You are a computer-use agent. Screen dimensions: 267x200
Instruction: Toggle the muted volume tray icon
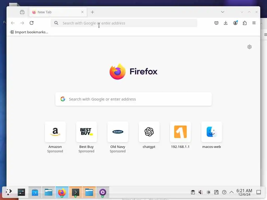coord(201,192)
